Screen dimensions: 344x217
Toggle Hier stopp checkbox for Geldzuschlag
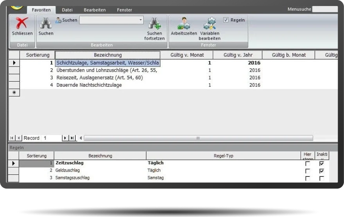pos(307,171)
